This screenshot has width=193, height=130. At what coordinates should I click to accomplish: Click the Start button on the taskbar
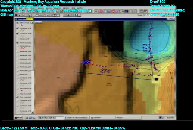pos(18,118)
